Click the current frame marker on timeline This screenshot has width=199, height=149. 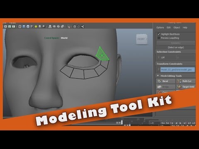[122, 122]
